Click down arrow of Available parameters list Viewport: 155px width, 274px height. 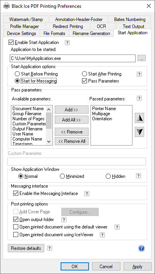[x=49, y=142]
